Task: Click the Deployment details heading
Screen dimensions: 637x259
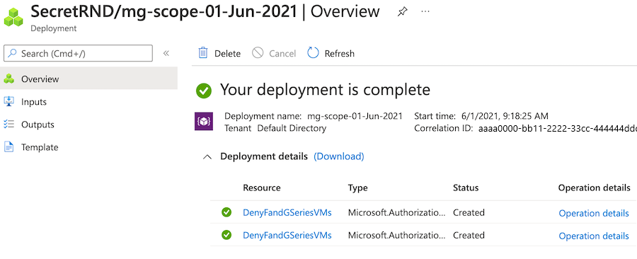Action: [264, 156]
